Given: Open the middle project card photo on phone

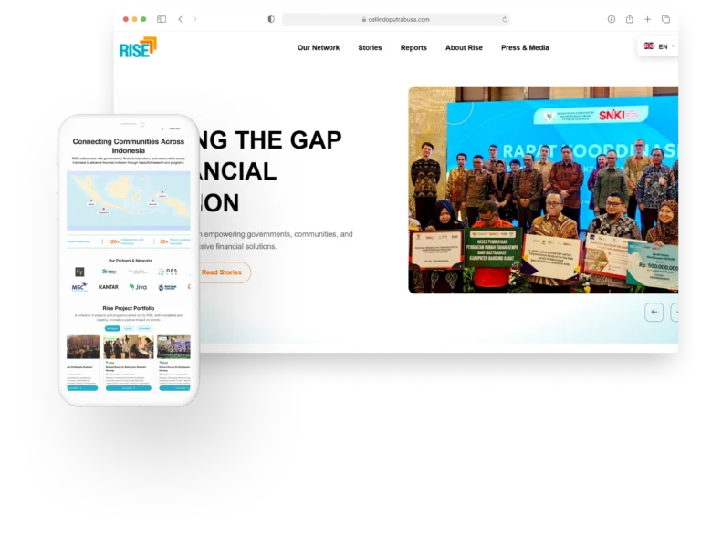Looking at the screenshot, I should 129,347.
